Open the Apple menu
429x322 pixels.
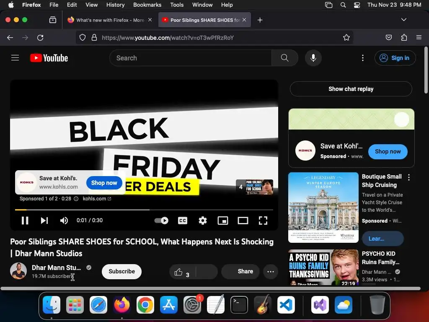pyautogui.click(x=11, y=5)
